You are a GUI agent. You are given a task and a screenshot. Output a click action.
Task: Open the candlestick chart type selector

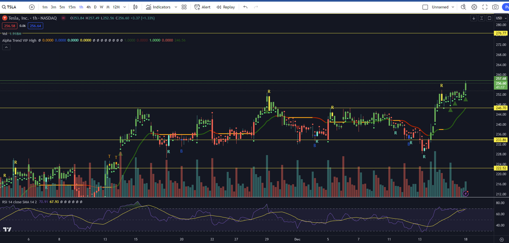[135, 7]
